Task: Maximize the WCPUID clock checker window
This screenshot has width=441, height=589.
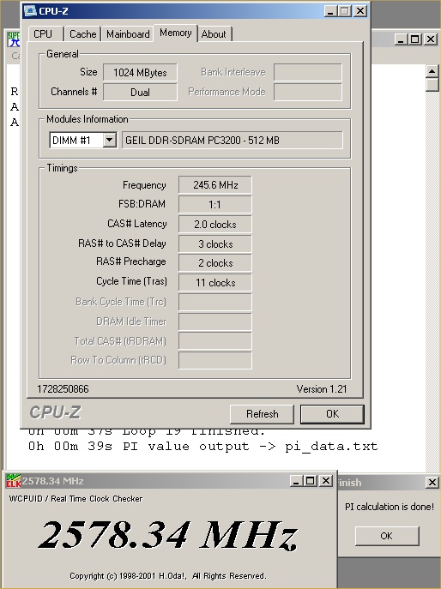Action: coord(311,481)
